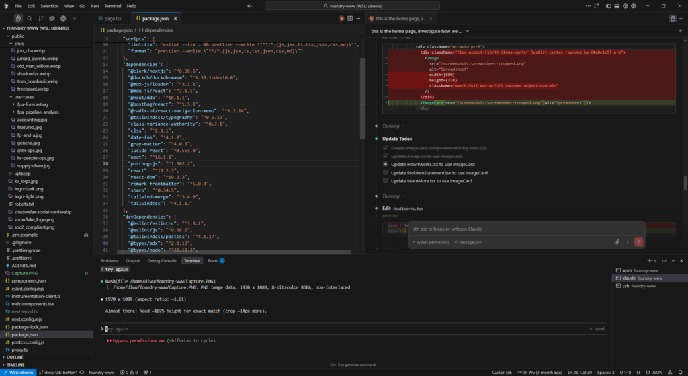Open the Source Control view icon
688x376 pixels.
click(41, 18)
